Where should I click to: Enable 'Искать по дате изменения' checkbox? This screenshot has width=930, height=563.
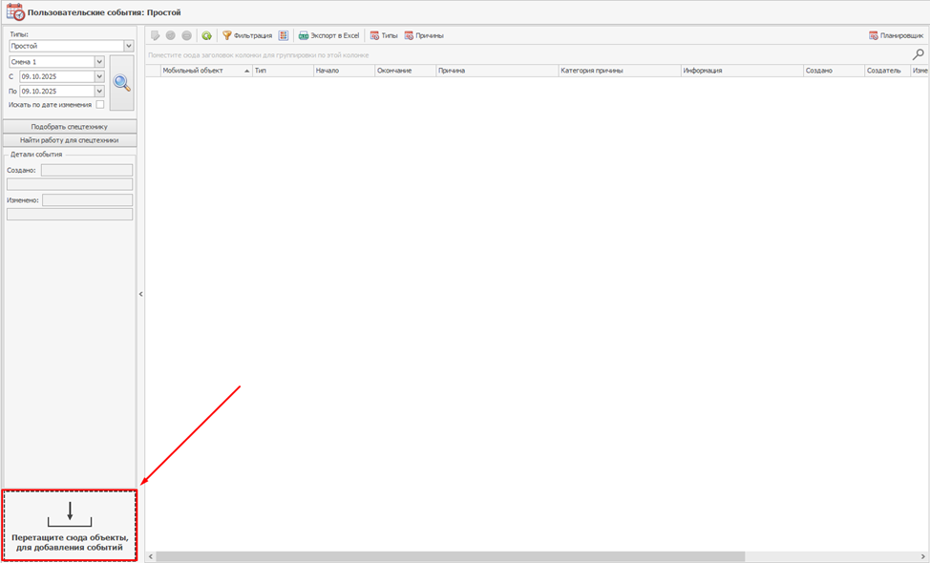(100, 105)
